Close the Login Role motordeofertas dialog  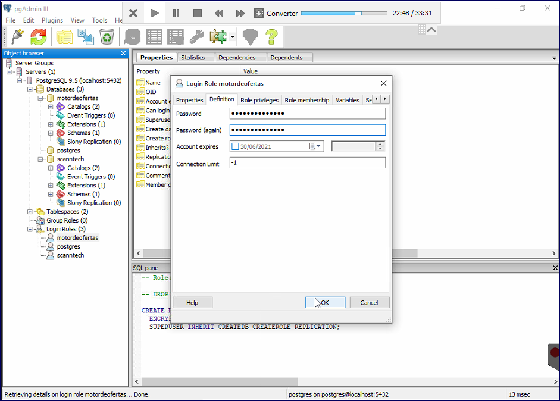[384, 83]
